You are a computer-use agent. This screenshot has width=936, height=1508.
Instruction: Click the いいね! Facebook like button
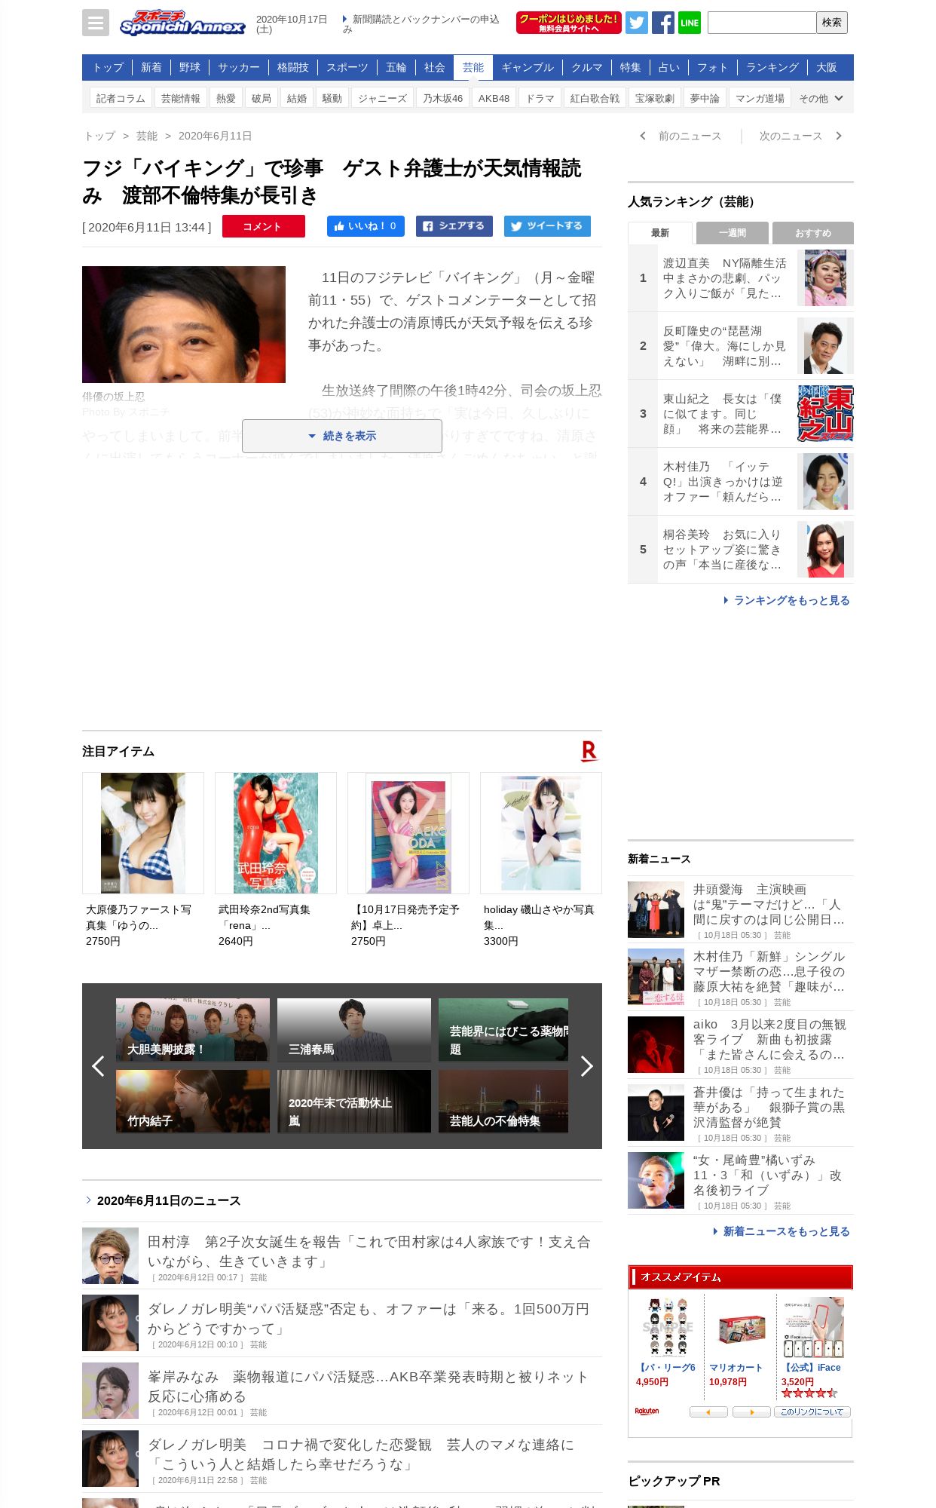[x=366, y=226]
